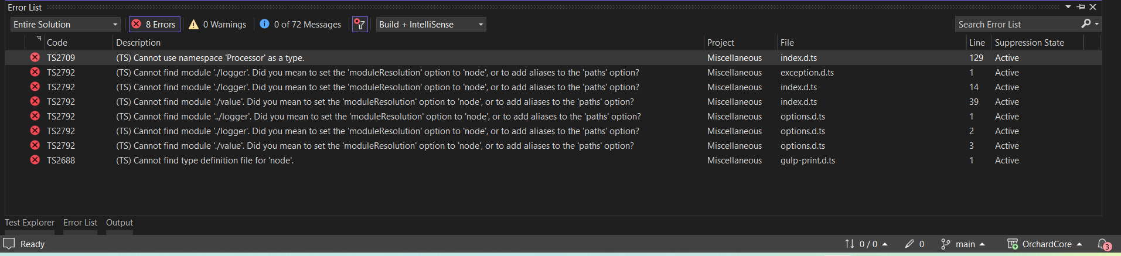Open the Error List window position menu
Image resolution: width=1121 pixels, height=256 pixels.
pos(1068,7)
